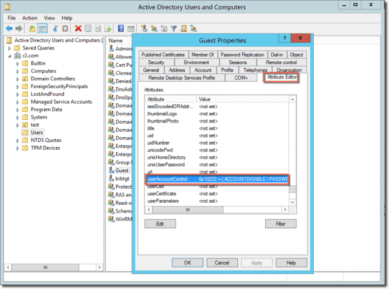
Task: Toggle the action pane icon
Action: point(131,29)
